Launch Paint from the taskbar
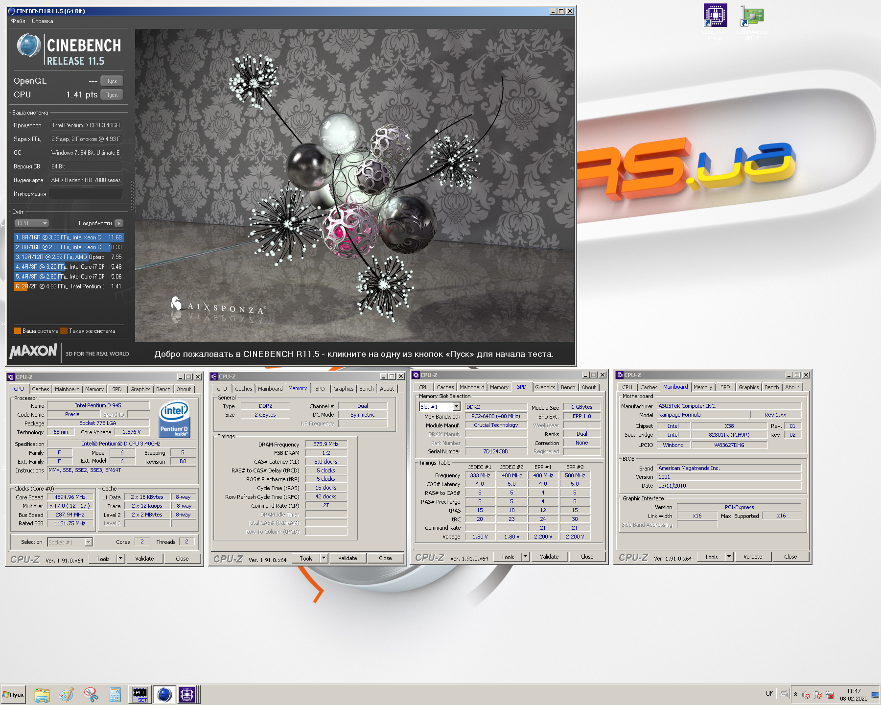 [66, 695]
